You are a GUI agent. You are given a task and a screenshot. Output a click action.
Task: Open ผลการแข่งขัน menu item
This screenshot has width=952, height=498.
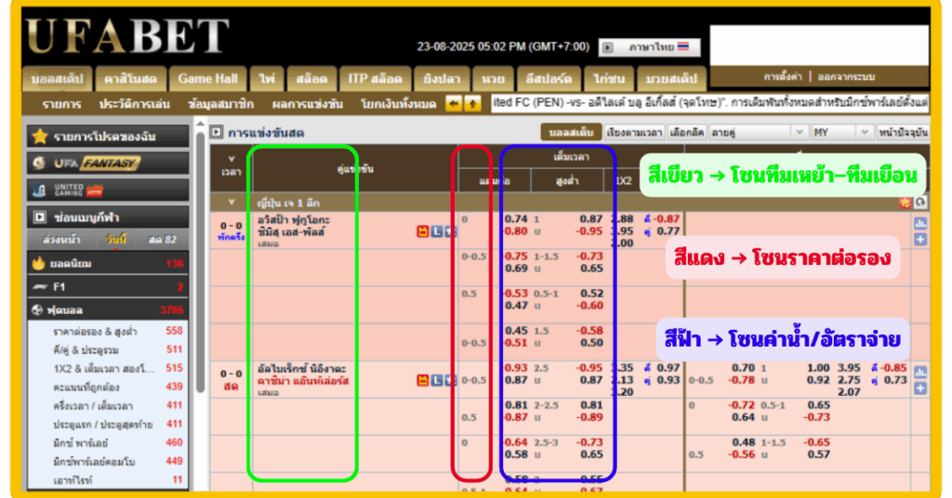tap(307, 104)
